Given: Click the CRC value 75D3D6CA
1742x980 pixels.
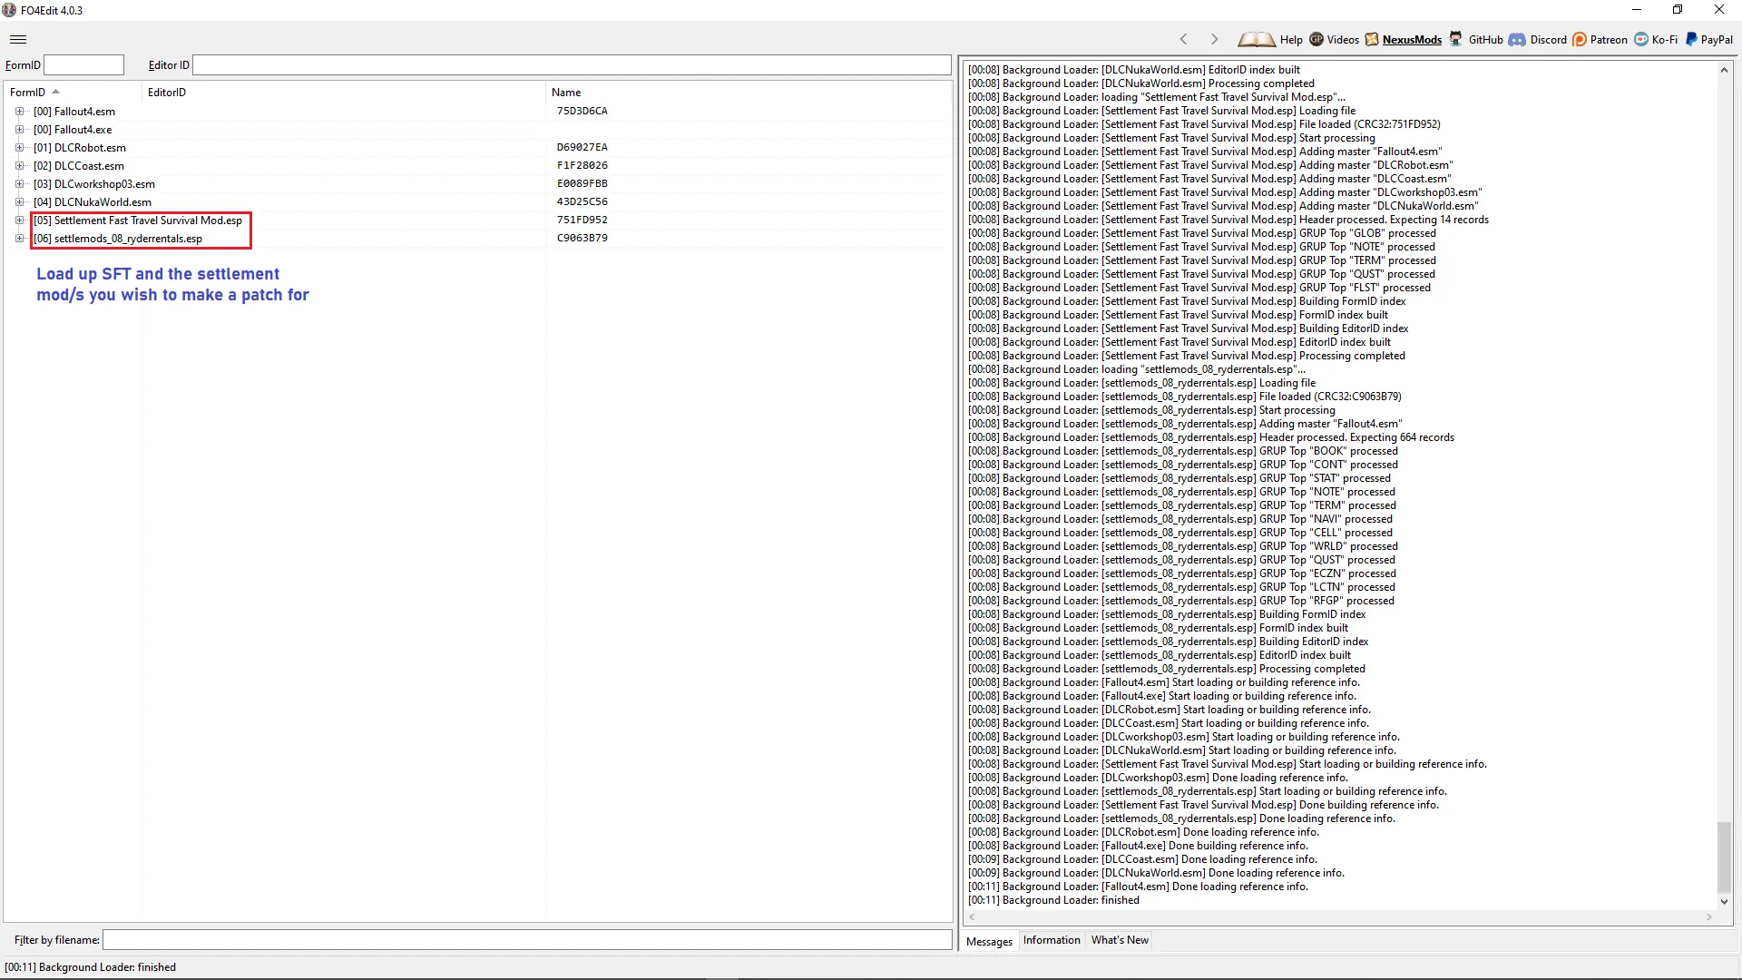Looking at the screenshot, I should pyautogui.click(x=582, y=111).
